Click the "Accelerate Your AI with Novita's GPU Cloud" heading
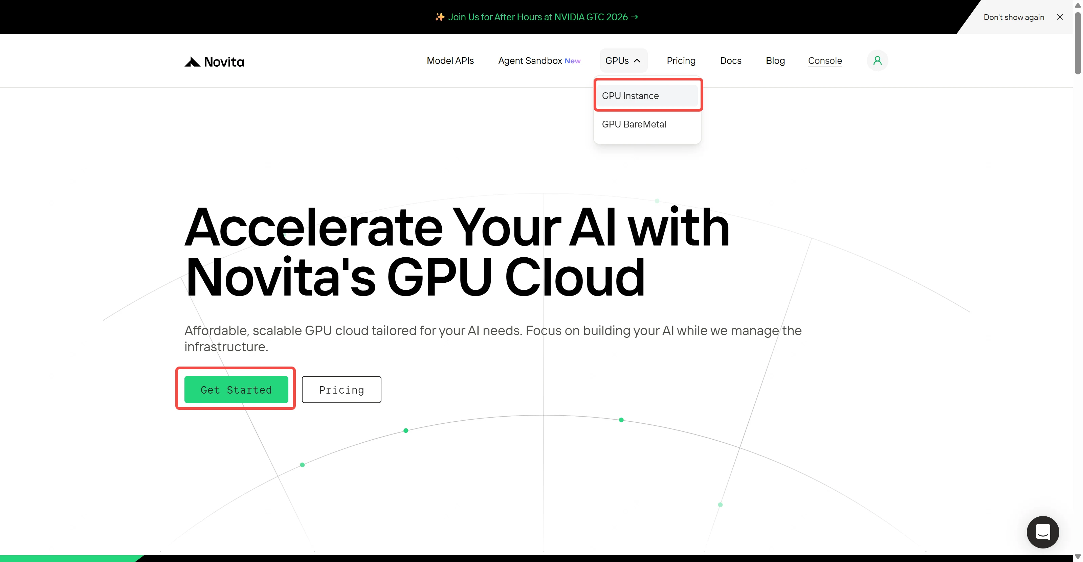1083x562 pixels. tap(457, 252)
